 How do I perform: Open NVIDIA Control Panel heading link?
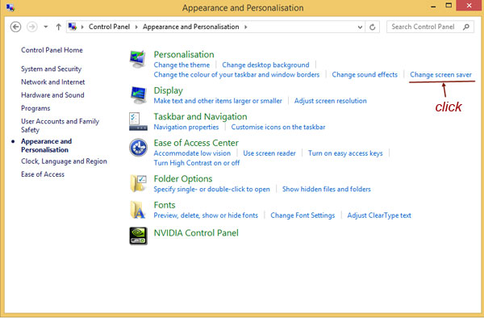(196, 232)
